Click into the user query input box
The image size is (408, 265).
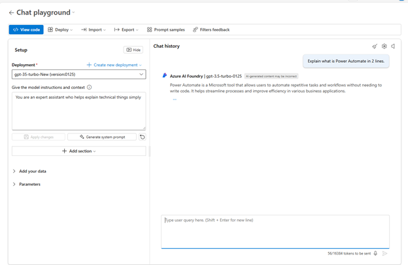click(275, 232)
